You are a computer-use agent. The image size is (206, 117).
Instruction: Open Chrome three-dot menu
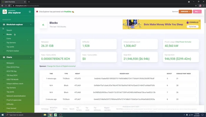click(204, 6)
